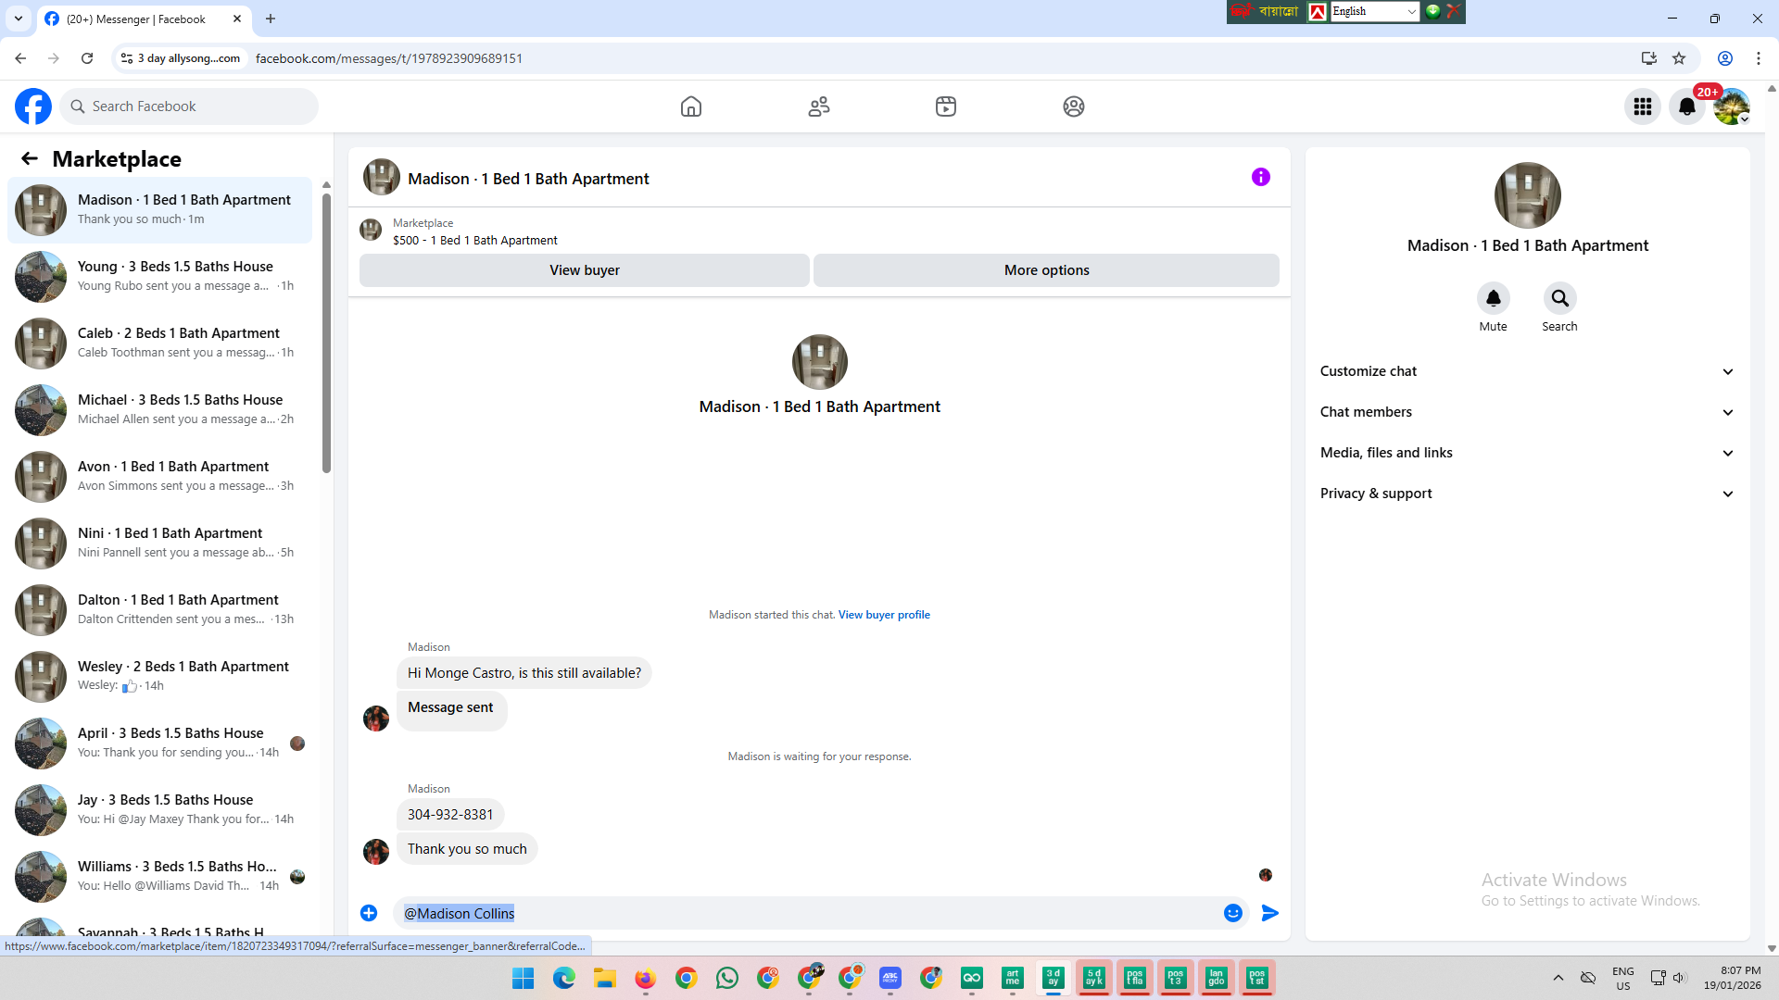Screen dimensions: 1779x1000
Task: Click the purple conversation info icon
Action: (x=1260, y=177)
